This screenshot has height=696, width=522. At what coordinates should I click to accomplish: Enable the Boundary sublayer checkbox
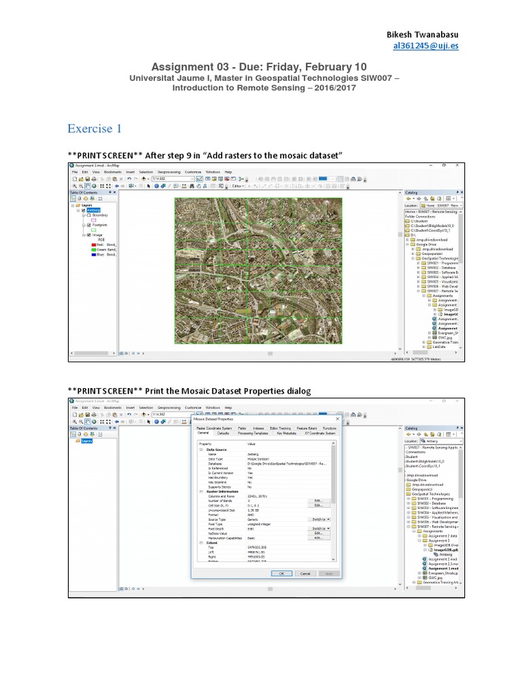[x=89, y=215]
